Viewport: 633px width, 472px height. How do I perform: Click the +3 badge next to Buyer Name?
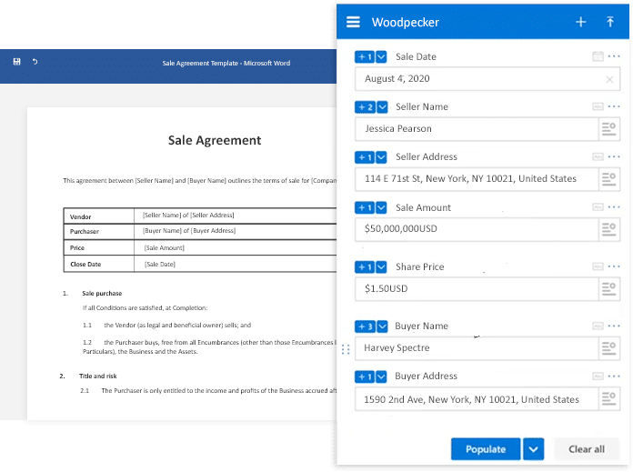[x=365, y=326]
